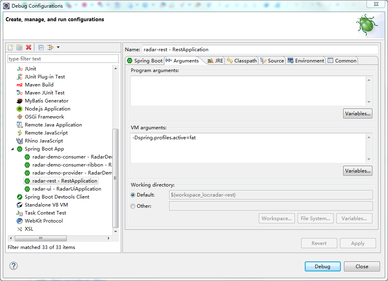The width and height of the screenshot is (388, 281).
Task: Click the radar-demo-consumer configuration power icon
Action: pos(27,157)
